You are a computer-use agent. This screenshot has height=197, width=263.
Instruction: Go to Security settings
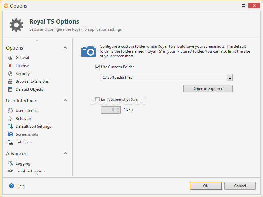click(x=23, y=74)
